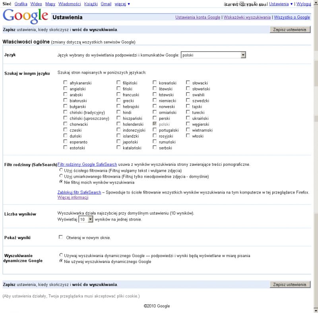Click the scrollbar down arrow at bottom right

point(316,311)
